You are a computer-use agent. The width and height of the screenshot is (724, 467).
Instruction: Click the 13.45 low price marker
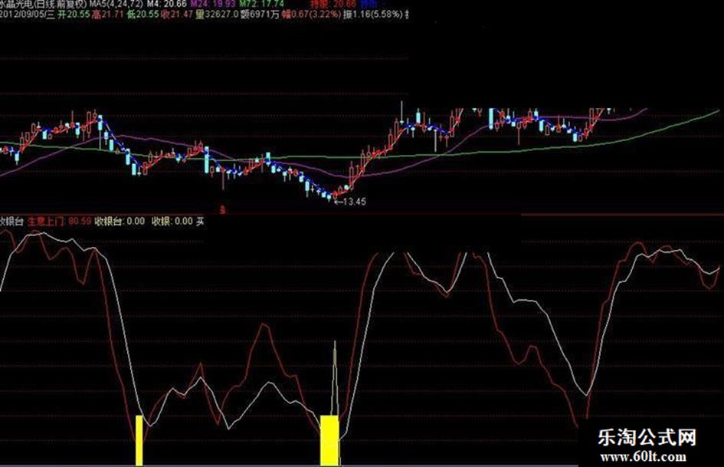[x=350, y=202]
